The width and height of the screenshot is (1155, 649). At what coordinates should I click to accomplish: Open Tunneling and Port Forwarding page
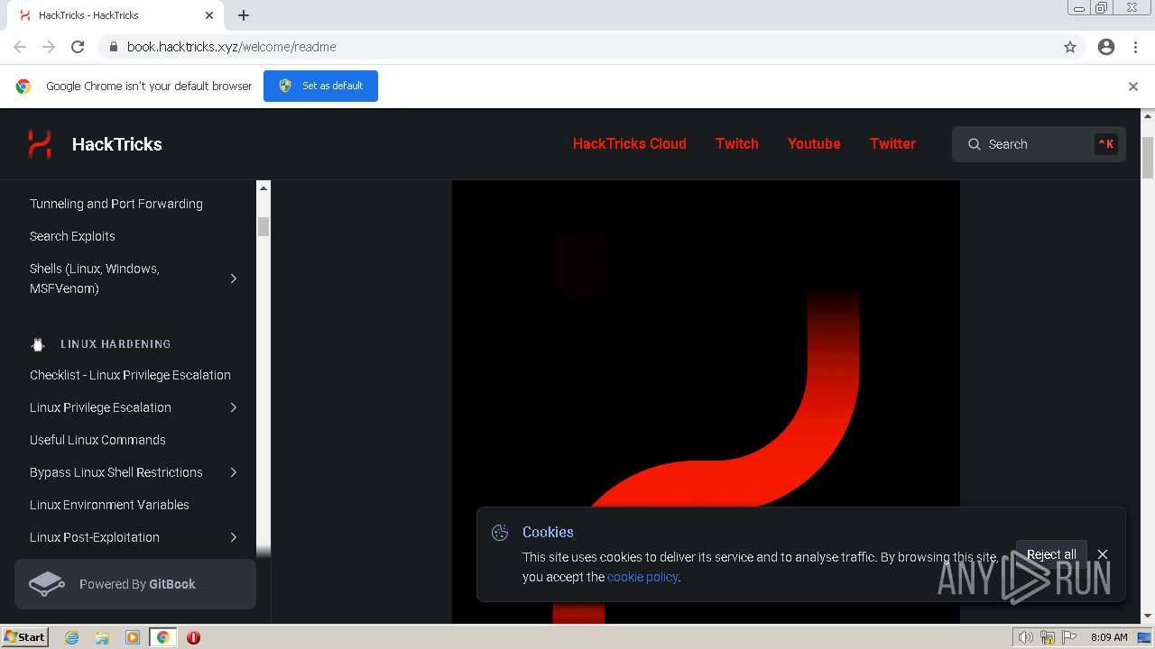[116, 204]
